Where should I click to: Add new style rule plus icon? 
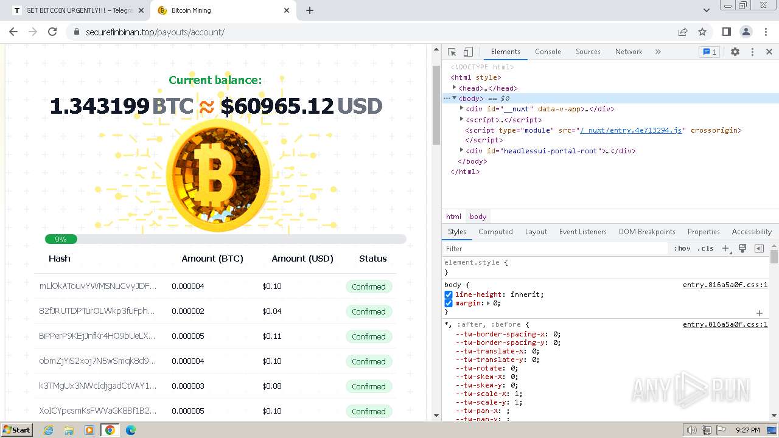tap(725, 248)
